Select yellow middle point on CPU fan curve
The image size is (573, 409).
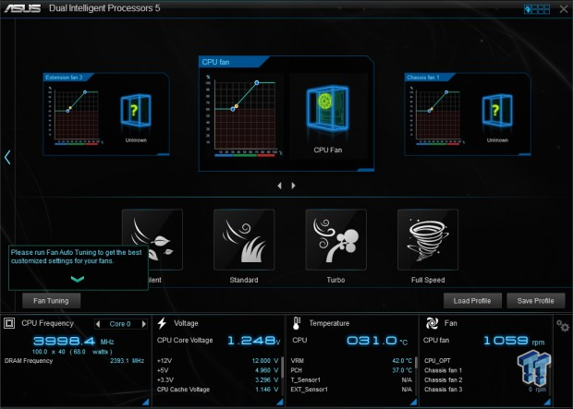pos(237,106)
